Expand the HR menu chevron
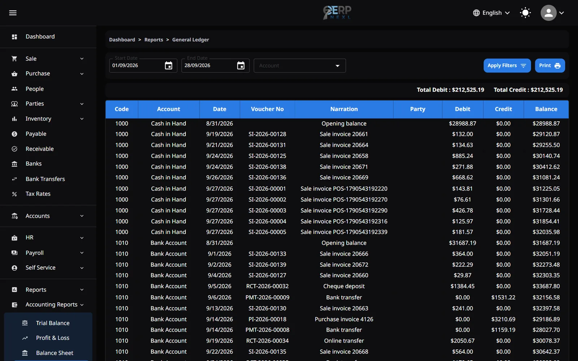The image size is (578, 361). point(82,238)
